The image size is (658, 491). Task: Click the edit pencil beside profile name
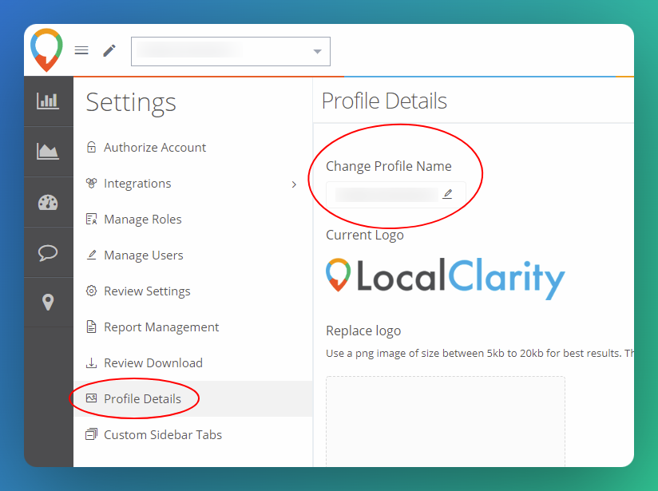click(448, 194)
